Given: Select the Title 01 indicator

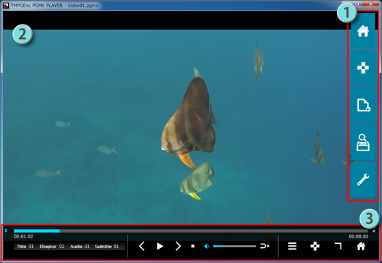Looking at the screenshot, I should (25, 247).
